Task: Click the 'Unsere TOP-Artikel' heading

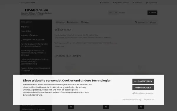Action: pos(68,56)
